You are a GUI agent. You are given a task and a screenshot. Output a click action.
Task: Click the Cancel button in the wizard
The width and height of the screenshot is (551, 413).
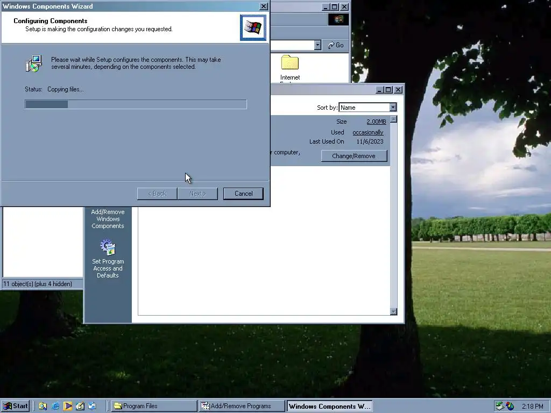(243, 194)
